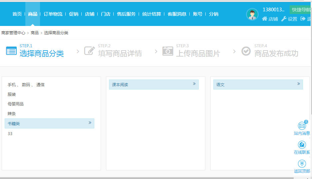This screenshot has width=312, height=179.
Task: Switch to the 统计结算 menu
Action: (152, 14)
